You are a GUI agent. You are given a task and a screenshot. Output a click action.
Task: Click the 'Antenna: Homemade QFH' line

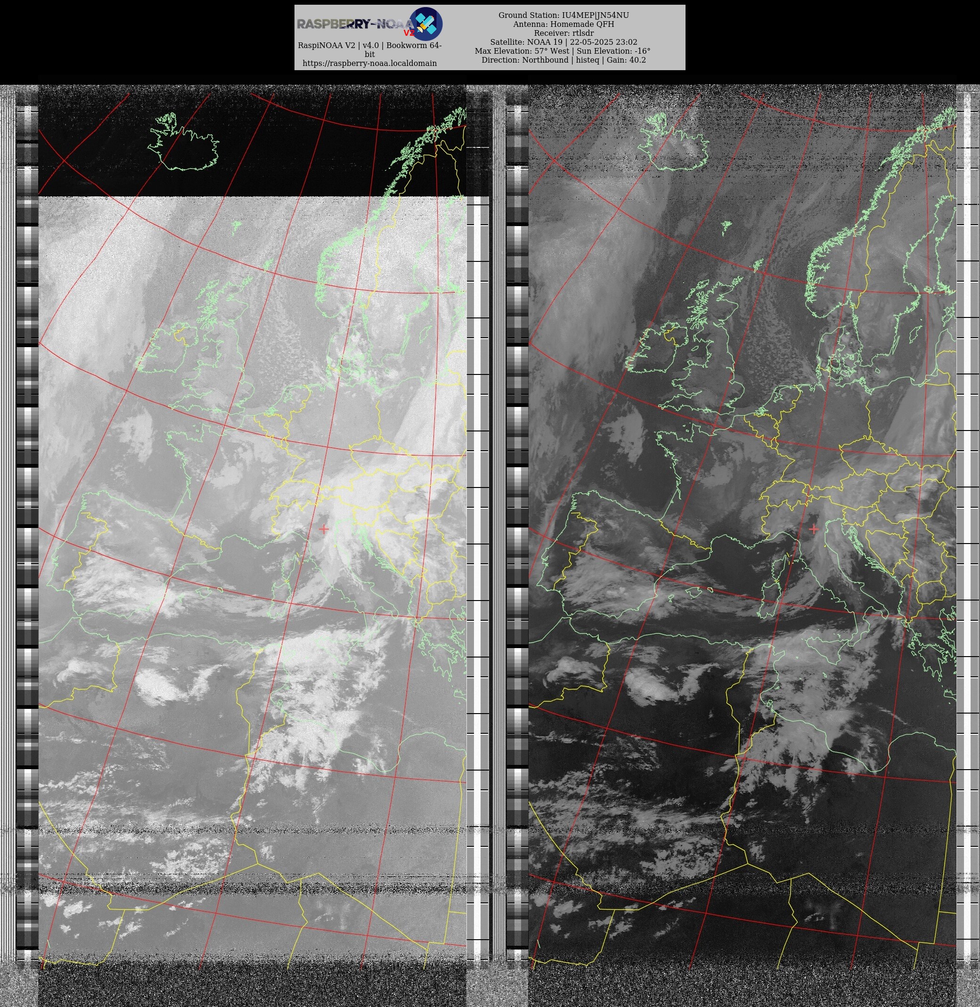click(563, 24)
